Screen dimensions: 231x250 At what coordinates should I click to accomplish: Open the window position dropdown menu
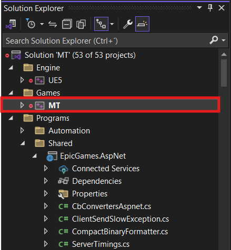(x=199, y=8)
